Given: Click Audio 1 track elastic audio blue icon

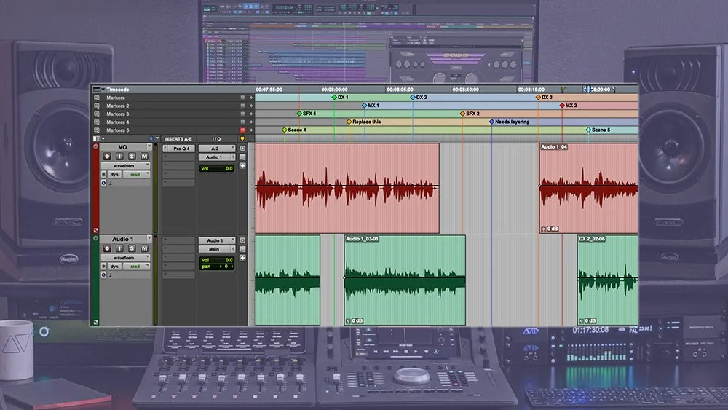Looking at the screenshot, I should pyautogui.click(x=103, y=275).
